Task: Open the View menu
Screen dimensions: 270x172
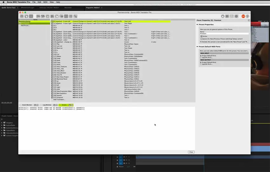Action: (x=52, y=2)
